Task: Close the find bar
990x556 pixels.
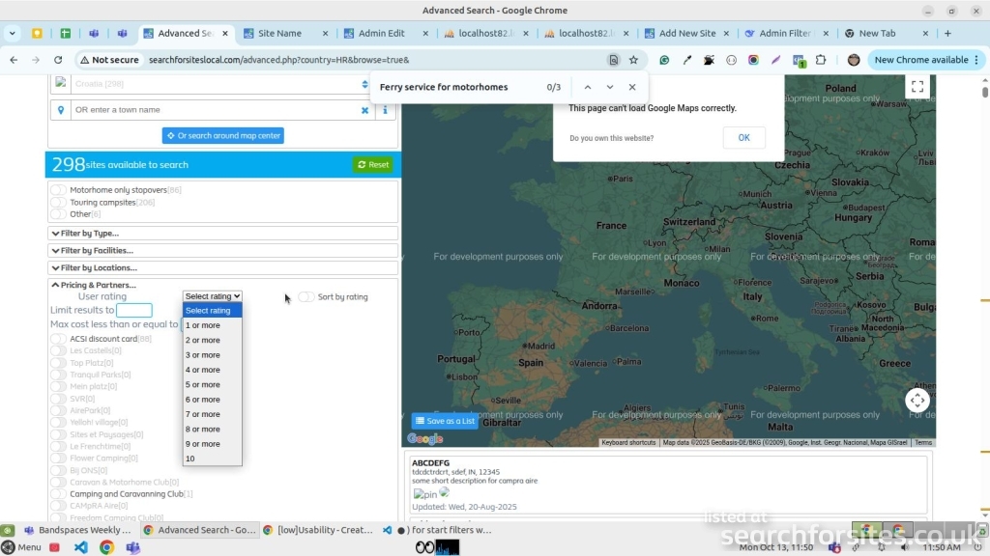Action: pos(632,87)
